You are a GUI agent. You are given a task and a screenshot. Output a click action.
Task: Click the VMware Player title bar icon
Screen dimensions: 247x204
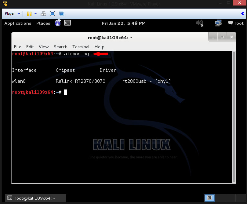5,3
